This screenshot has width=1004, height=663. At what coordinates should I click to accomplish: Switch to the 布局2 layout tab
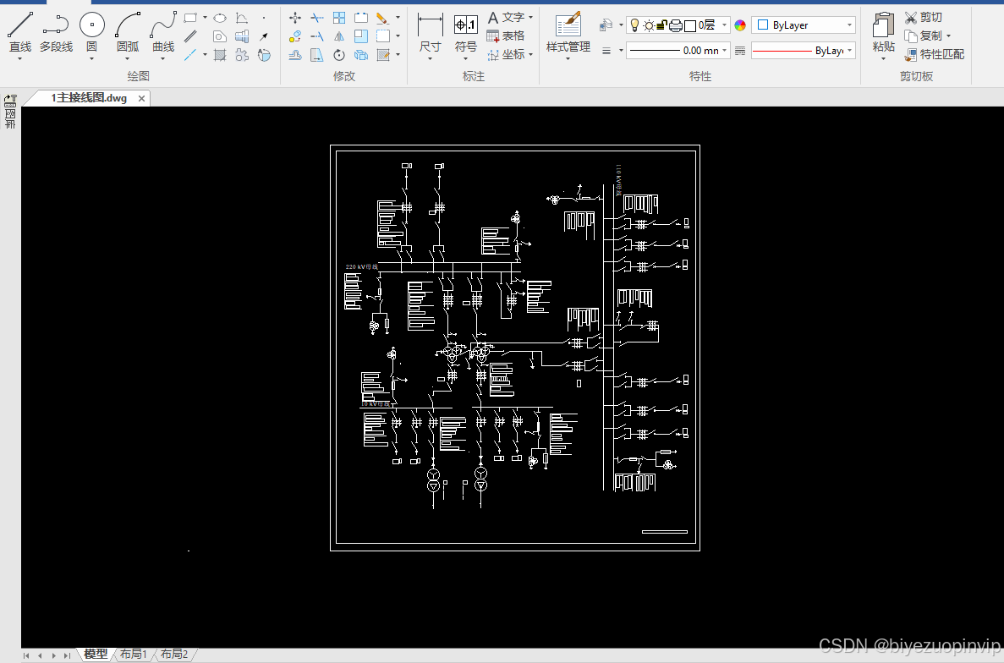tap(174, 654)
